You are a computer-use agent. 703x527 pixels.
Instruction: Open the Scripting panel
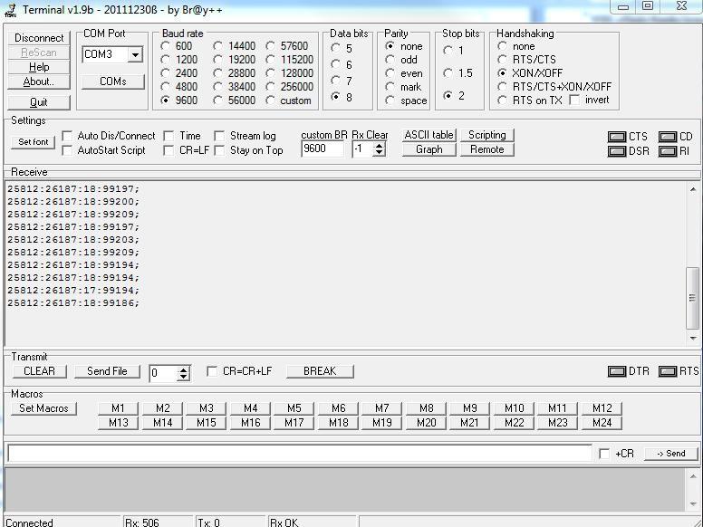pos(486,135)
